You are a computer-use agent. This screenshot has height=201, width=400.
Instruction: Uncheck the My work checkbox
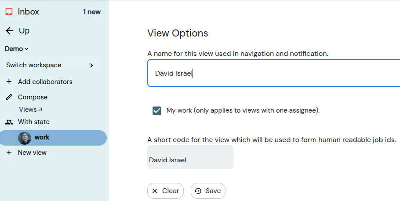pyautogui.click(x=157, y=110)
